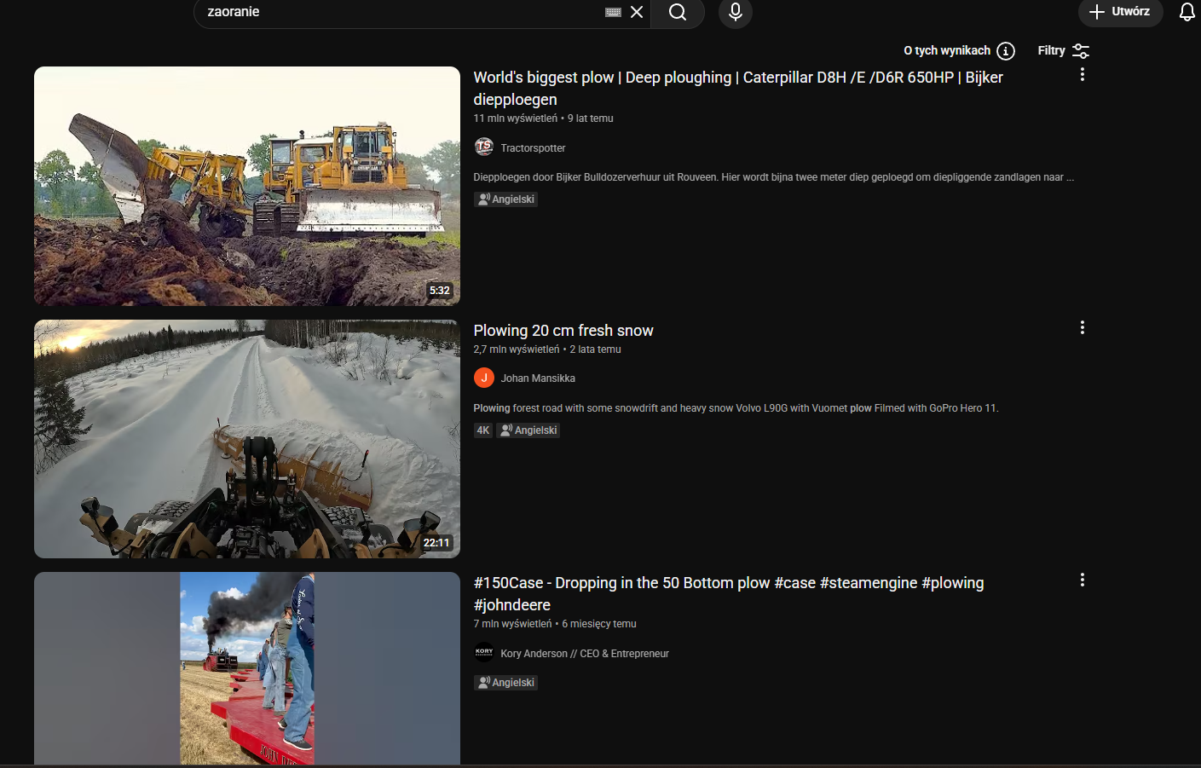Viewport: 1201px width, 768px height.
Task: Click the info icon next to O tych wynikach
Action: click(1006, 51)
